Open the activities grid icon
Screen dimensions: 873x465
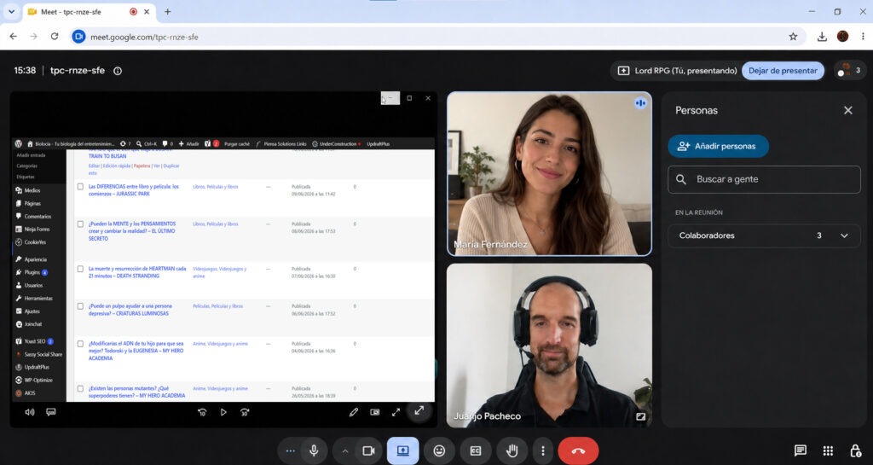828,450
